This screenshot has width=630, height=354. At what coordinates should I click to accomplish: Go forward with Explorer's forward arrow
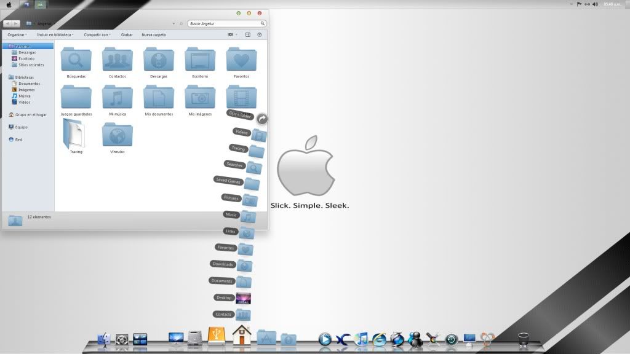click(15, 24)
